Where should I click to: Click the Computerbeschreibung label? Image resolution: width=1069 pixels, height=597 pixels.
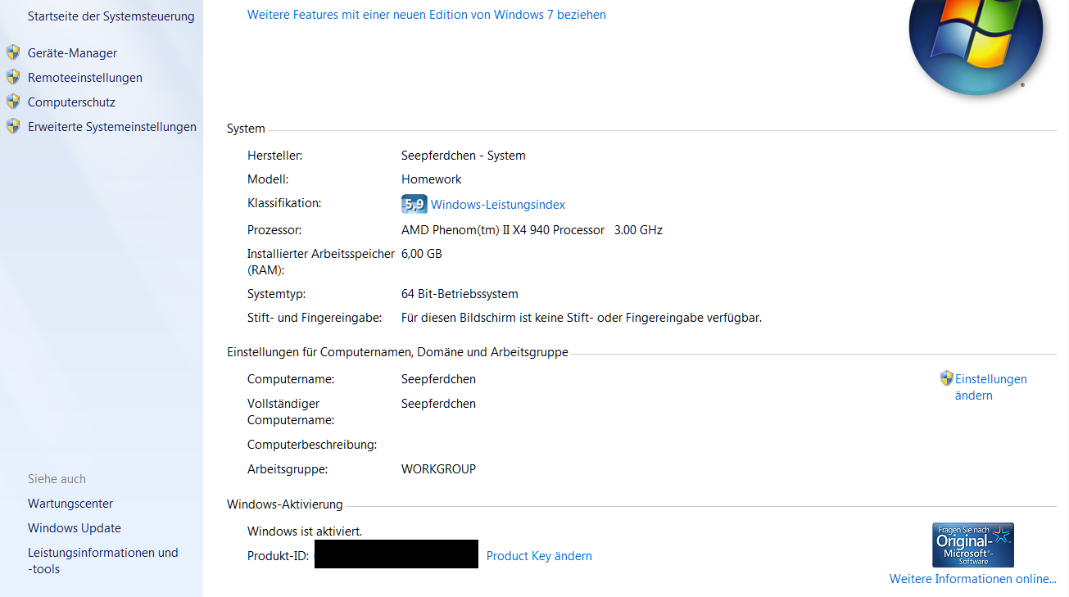pos(312,445)
